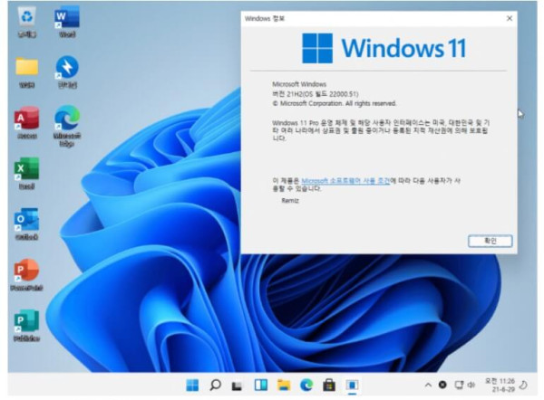
Task: Click the Windows 11 logo banner
Action: [x=384, y=48]
